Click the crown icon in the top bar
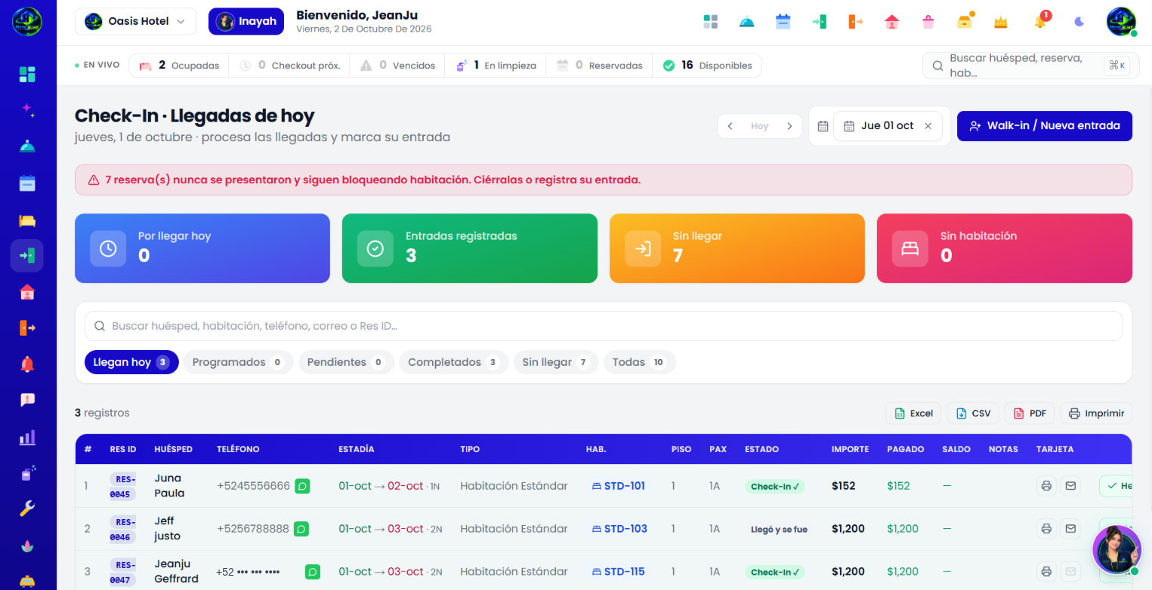The height and width of the screenshot is (590, 1152). coord(1001,22)
